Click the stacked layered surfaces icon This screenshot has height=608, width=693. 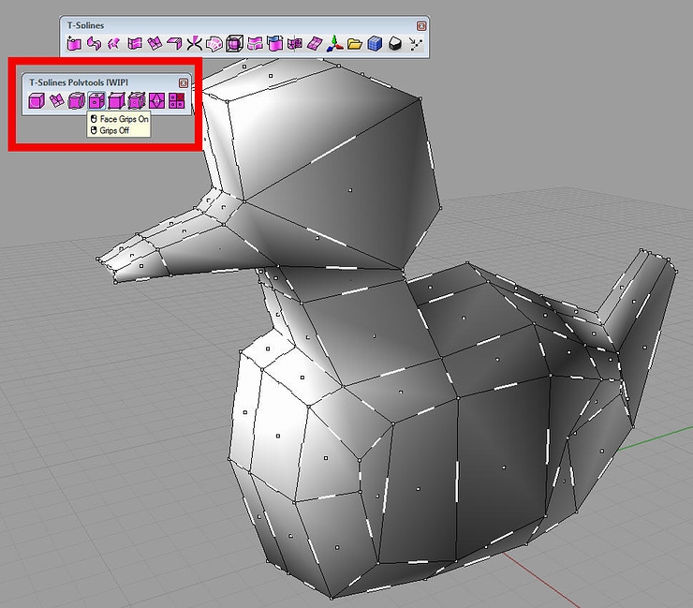255,44
